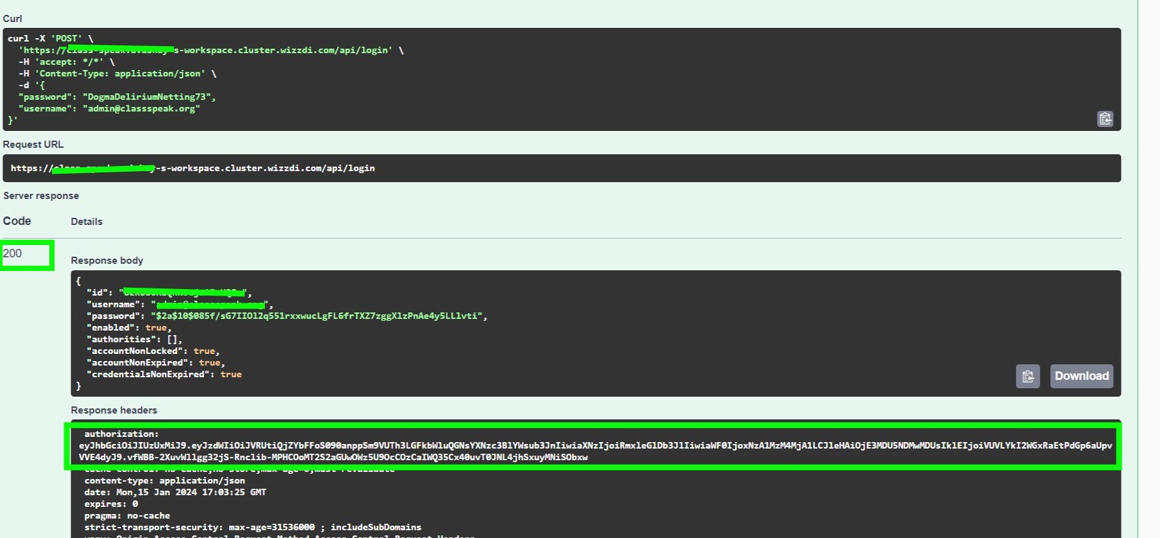Click the Curl section heading
1160x538 pixels.
click(x=12, y=18)
